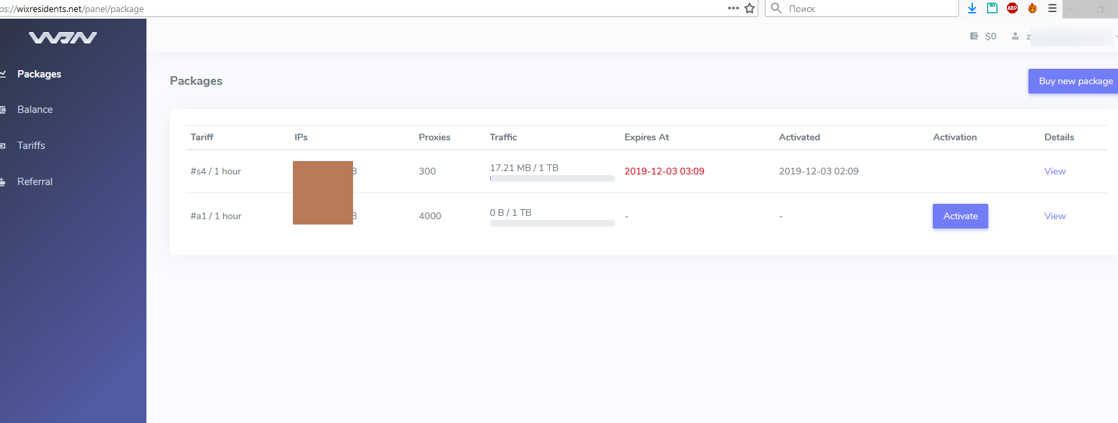Viewport: 1118px width, 423px height.
Task: Click the Activation column header
Action: click(955, 137)
